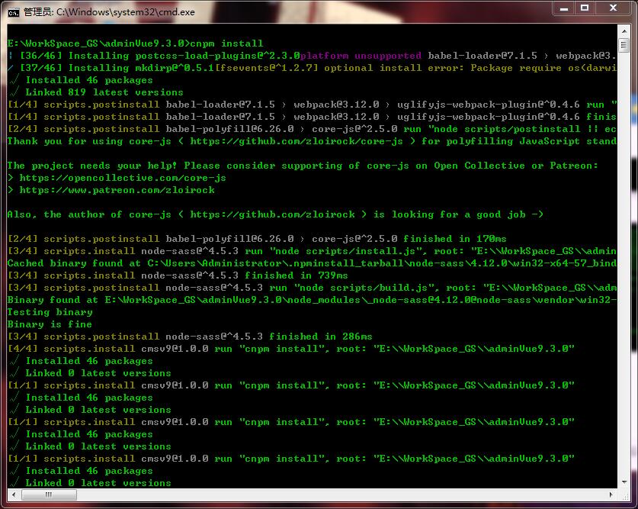Maximize the cmd.exe window
This screenshot has width=638, height=509.
pyautogui.click(x=585, y=8)
